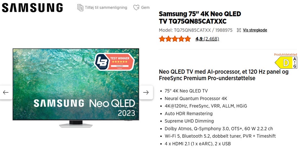Click the energy class D label
The image size is (302, 152).
pos(285,63)
